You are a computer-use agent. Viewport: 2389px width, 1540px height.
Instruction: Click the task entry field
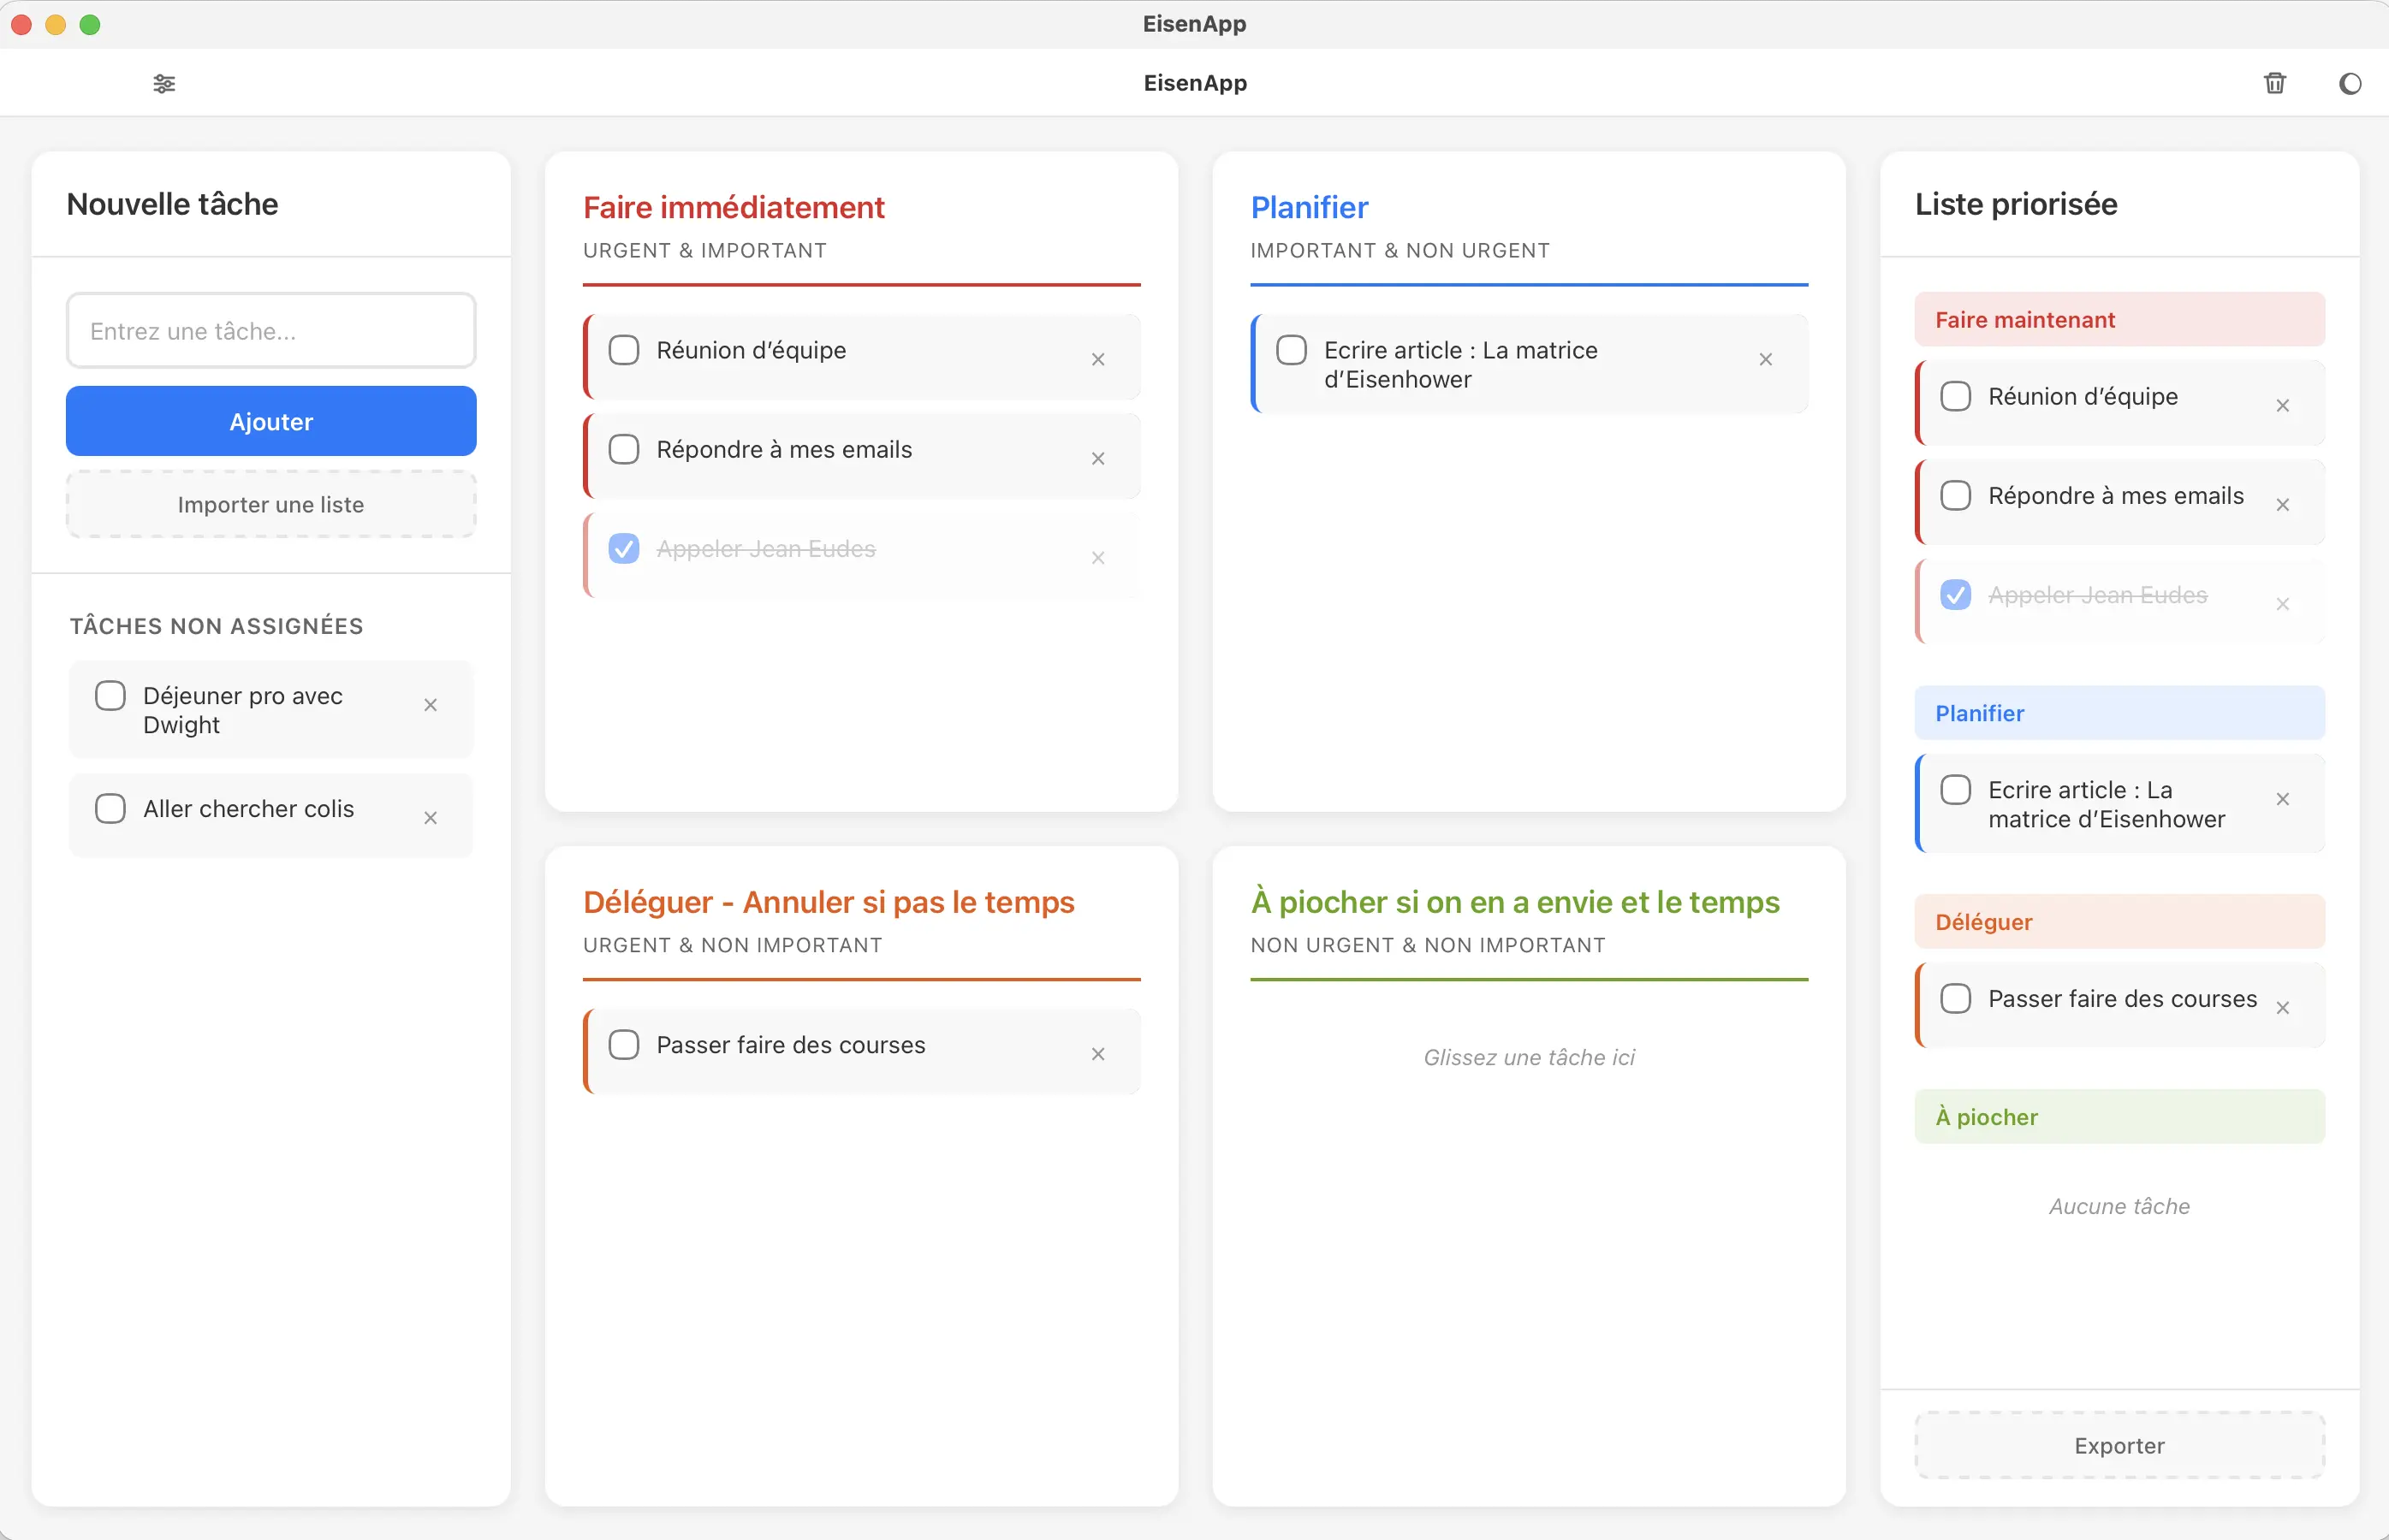(x=271, y=330)
